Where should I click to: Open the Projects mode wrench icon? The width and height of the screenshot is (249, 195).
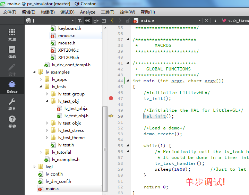coord(12,104)
